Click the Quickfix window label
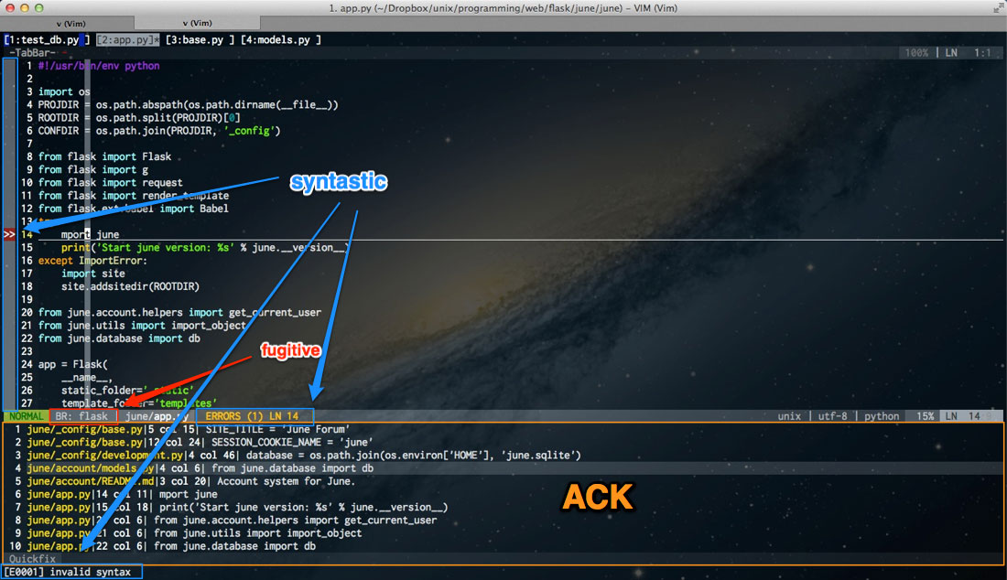Image resolution: width=1007 pixels, height=580 pixels. pos(32,559)
